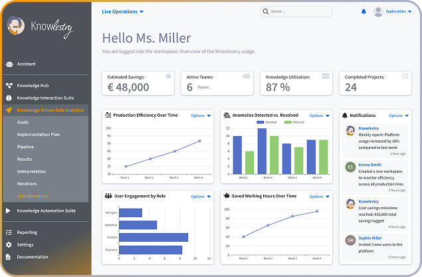Viewport: 422px width, 277px height.
Task: Open the Live Operations workspace dropdown
Action: click(x=122, y=12)
